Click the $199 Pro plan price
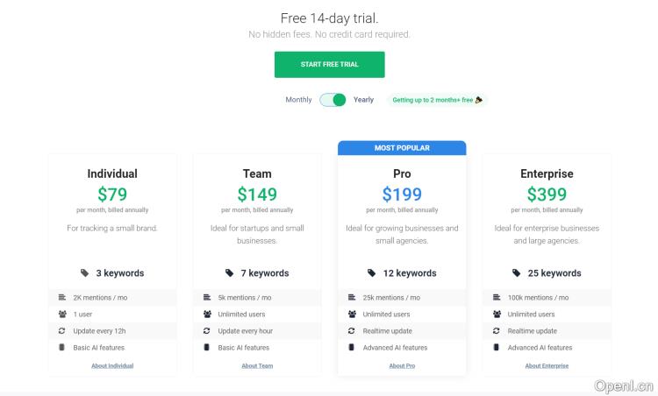The image size is (658, 396). pyautogui.click(x=402, y=194)
